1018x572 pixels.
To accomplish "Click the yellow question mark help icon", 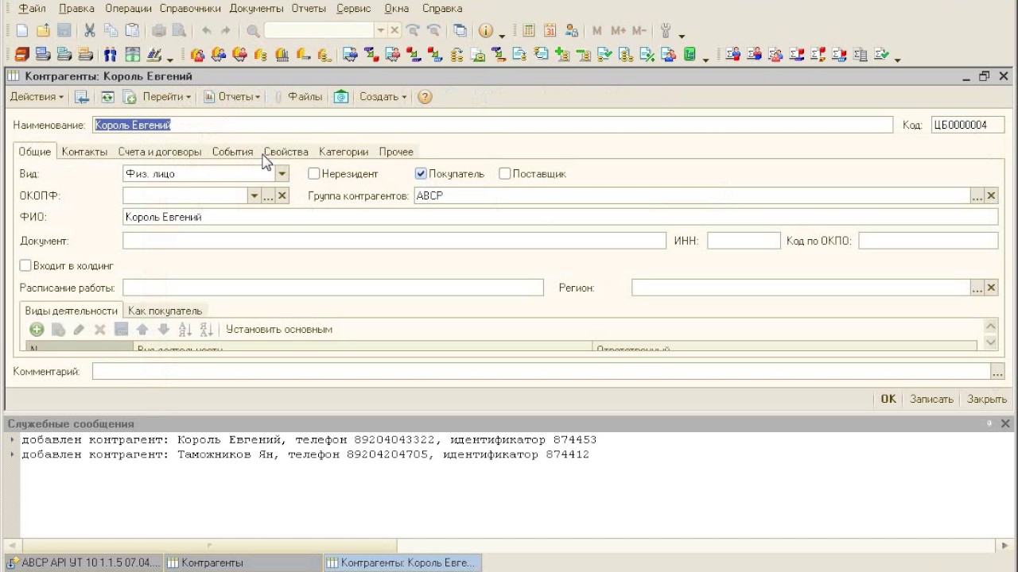I will coord(425,97).
